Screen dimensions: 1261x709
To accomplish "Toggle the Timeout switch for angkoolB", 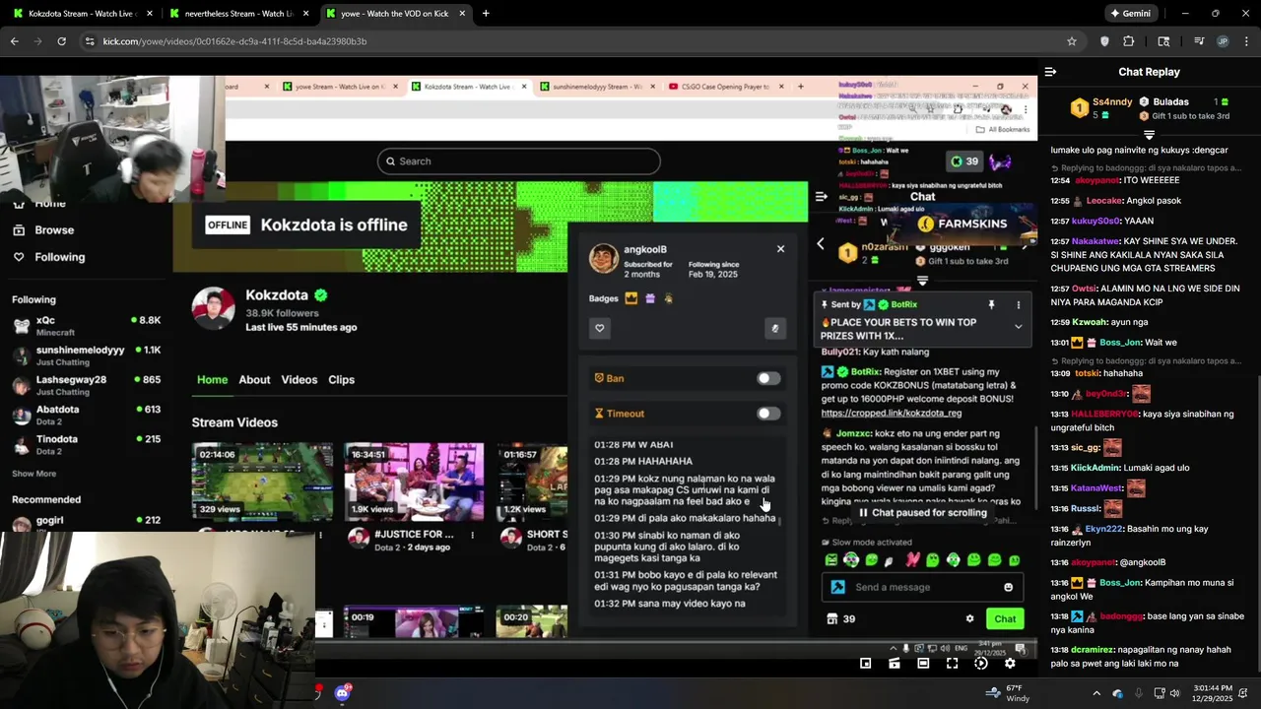I will point(768,414).
